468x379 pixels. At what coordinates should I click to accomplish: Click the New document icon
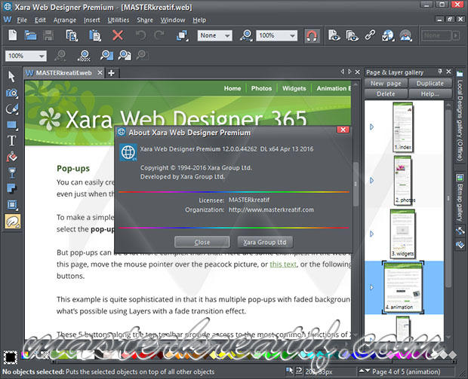[x=13, y=35]
